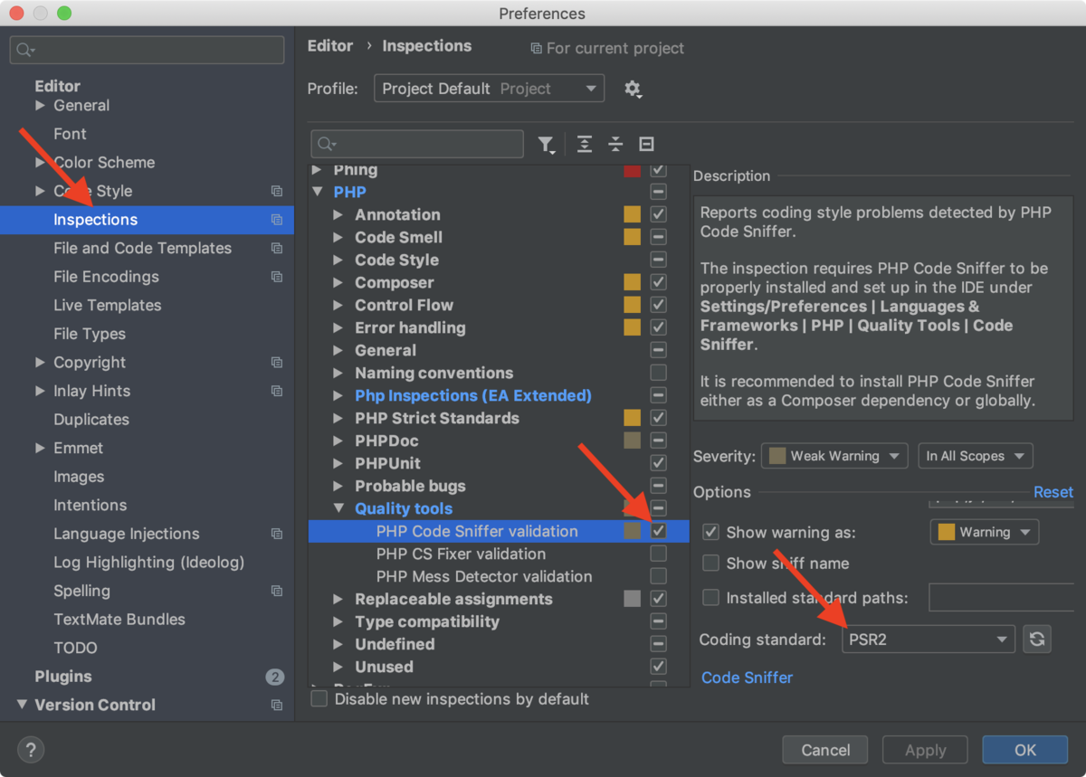Click the filter inspections funnel icon
Viewport: 1086px width, 777px height.
[547, 145]
